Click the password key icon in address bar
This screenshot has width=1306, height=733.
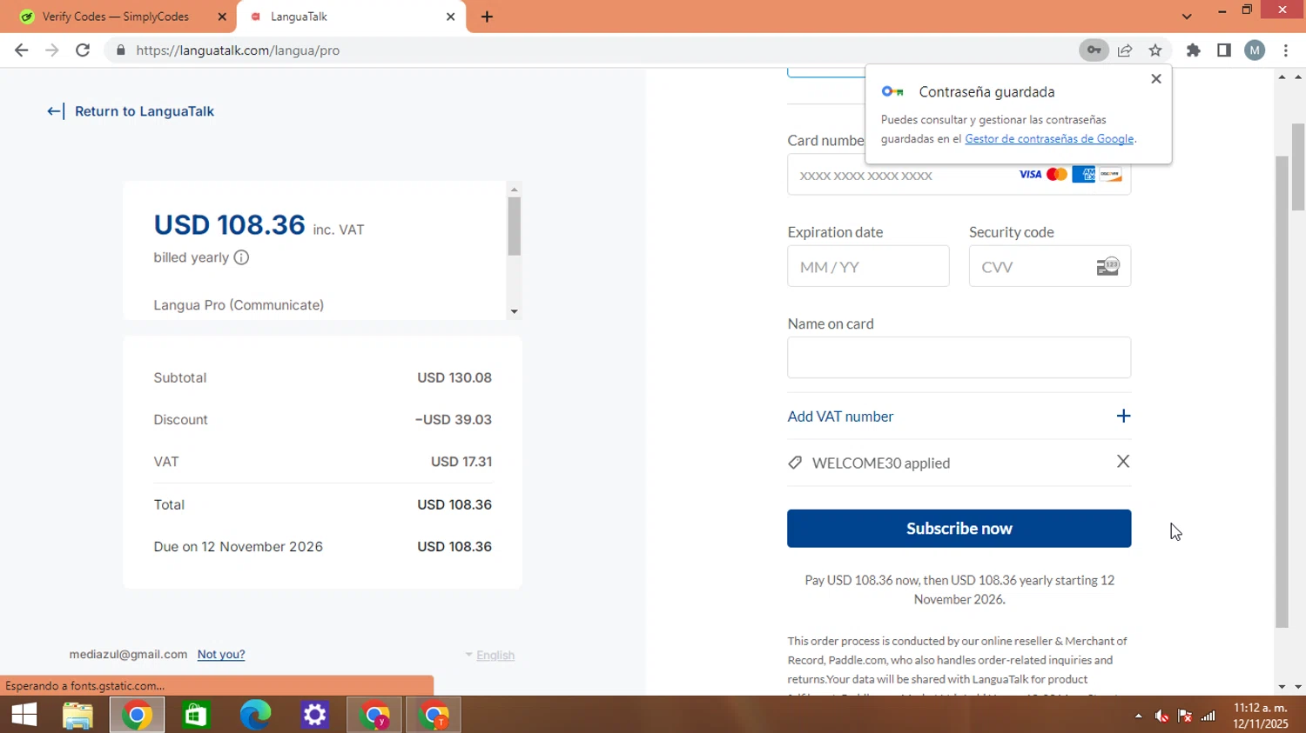tap(1094, 50)
